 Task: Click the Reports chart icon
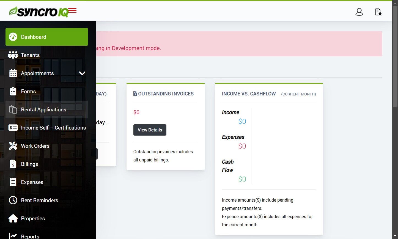(x=13, y=236)
